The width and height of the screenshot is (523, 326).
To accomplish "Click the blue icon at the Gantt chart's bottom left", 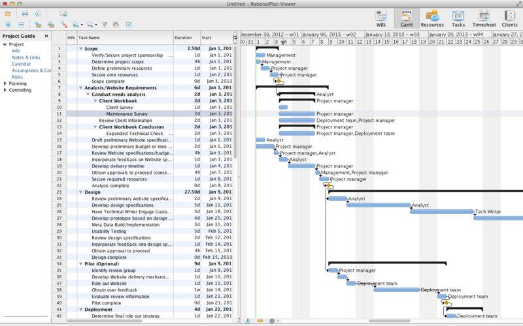I will (x=248, y=321).
